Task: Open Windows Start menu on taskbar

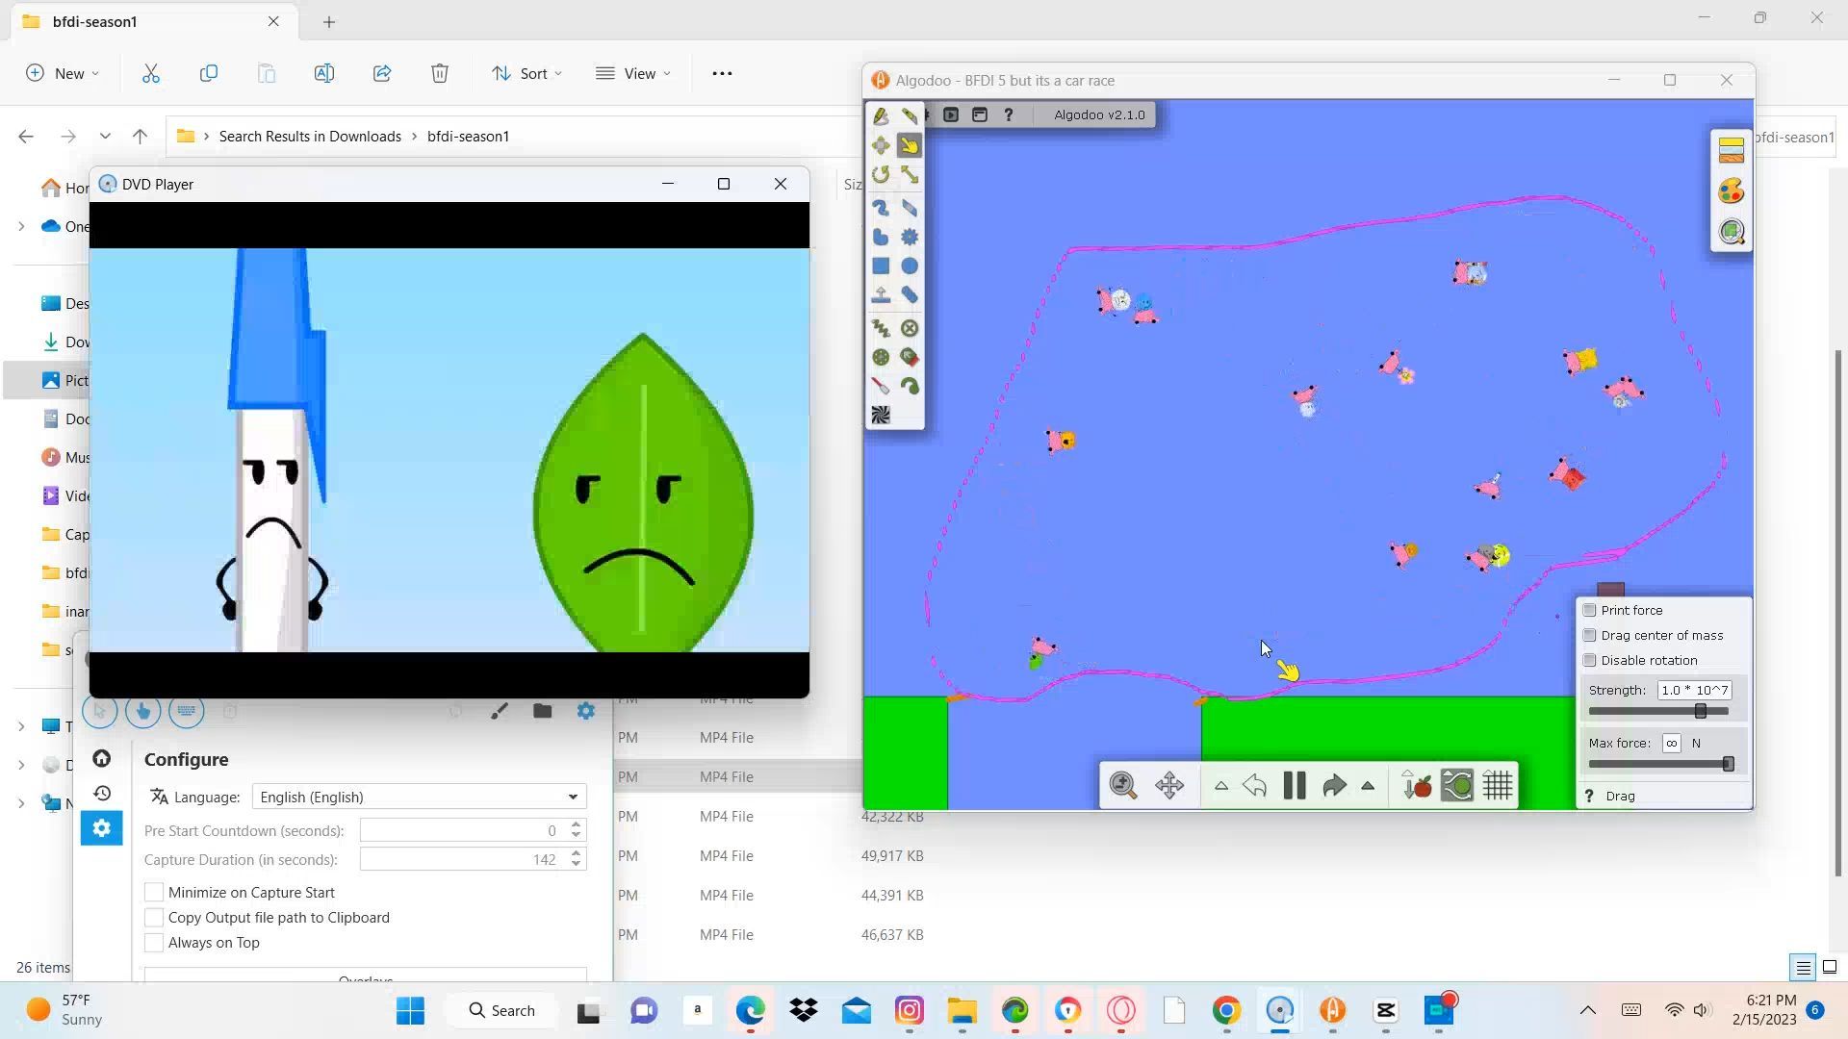Action: pos(411,1010)
